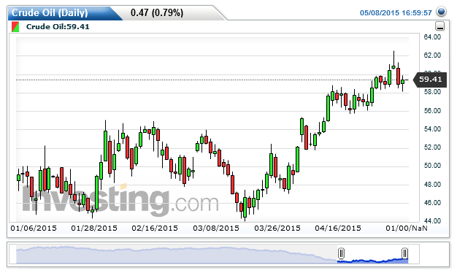The image size is (457, 273).
Task: Click the 44.00 price axis label
Action: (432, 221)
